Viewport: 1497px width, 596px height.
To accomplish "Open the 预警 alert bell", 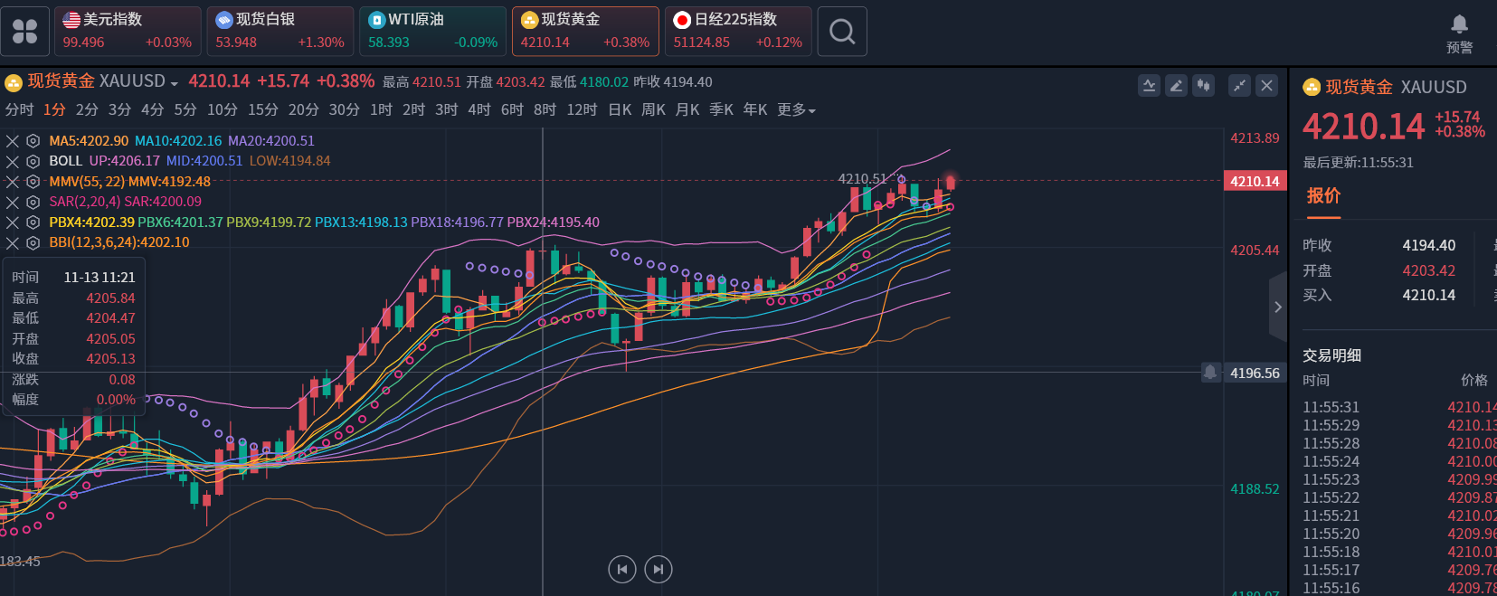I will coord(1459,33).
